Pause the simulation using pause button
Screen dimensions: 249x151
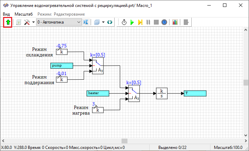[x=148, y=22]
